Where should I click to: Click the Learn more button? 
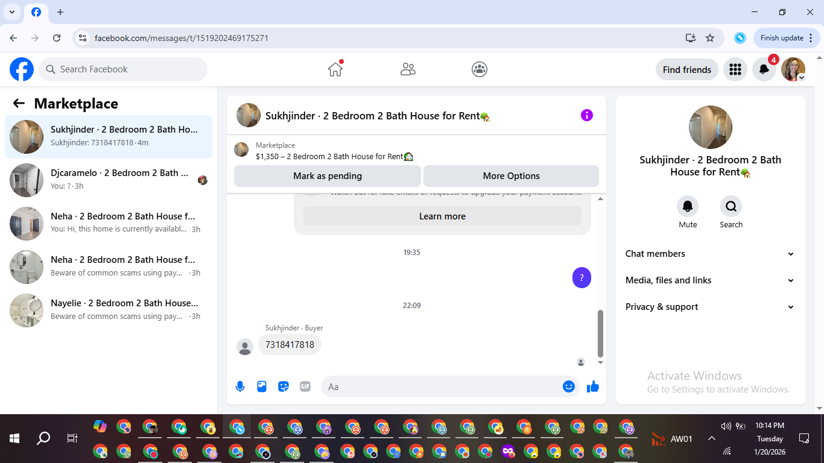(442, 216)
